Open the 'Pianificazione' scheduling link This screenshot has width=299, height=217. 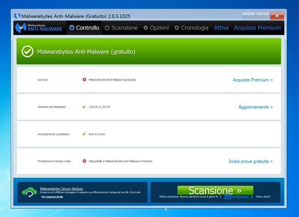(240, 196)
